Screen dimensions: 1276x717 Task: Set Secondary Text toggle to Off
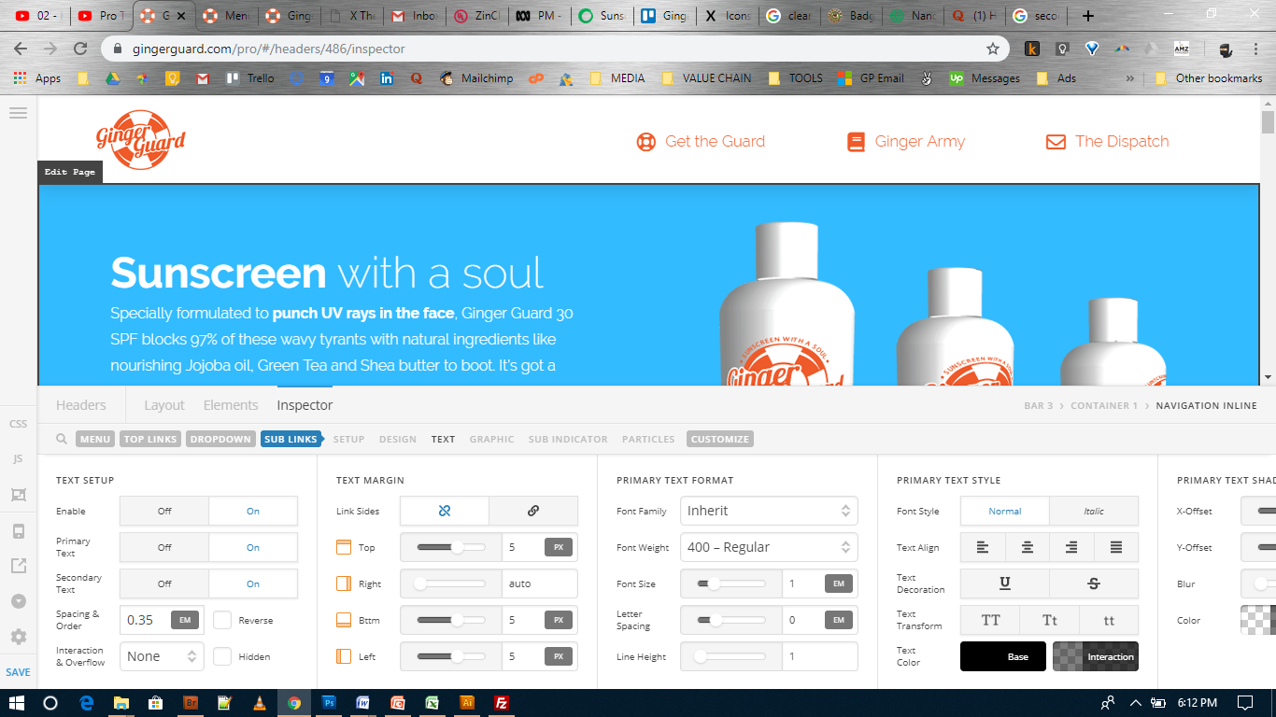pyautogui.click(x=164, y=583)
